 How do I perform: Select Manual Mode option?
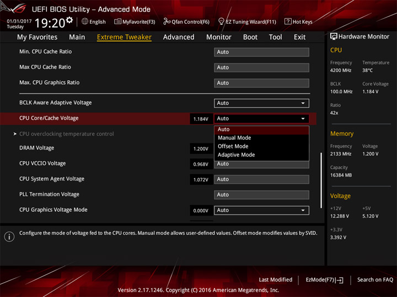pyautogui.click(x=261, y=138)
